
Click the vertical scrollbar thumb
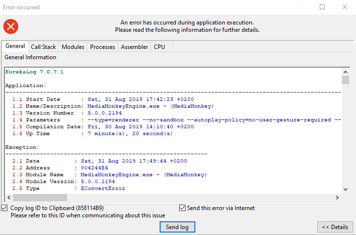[x=345, y=80]
